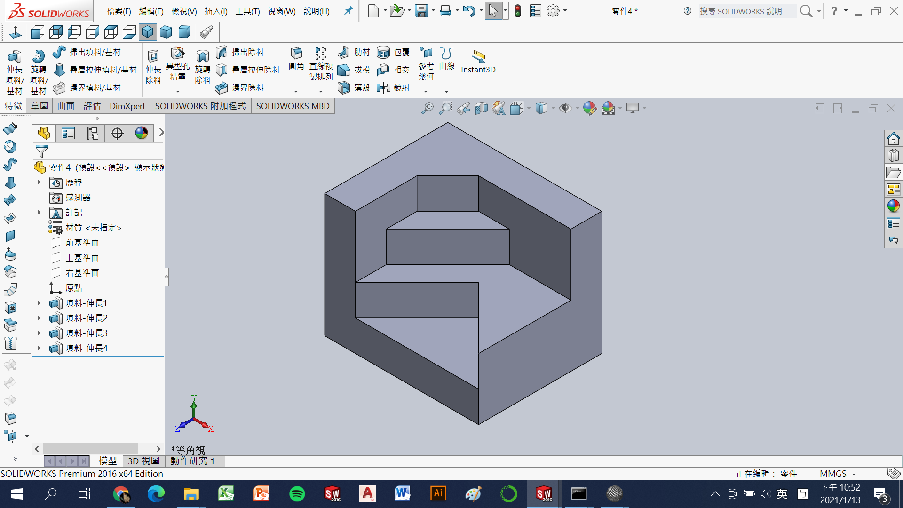Toggle the pin on the menu bar
Viewport: 903px width, 508px height.
pyautogui.click(x=349, y=10)
